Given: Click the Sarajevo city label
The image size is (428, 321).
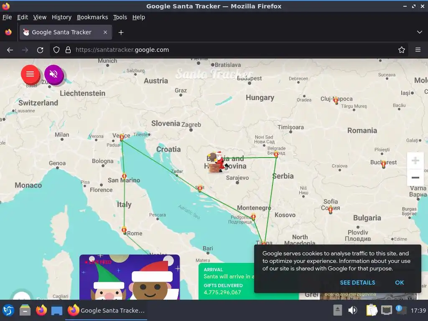Looking at the screenshot, I should coord(237,178).
